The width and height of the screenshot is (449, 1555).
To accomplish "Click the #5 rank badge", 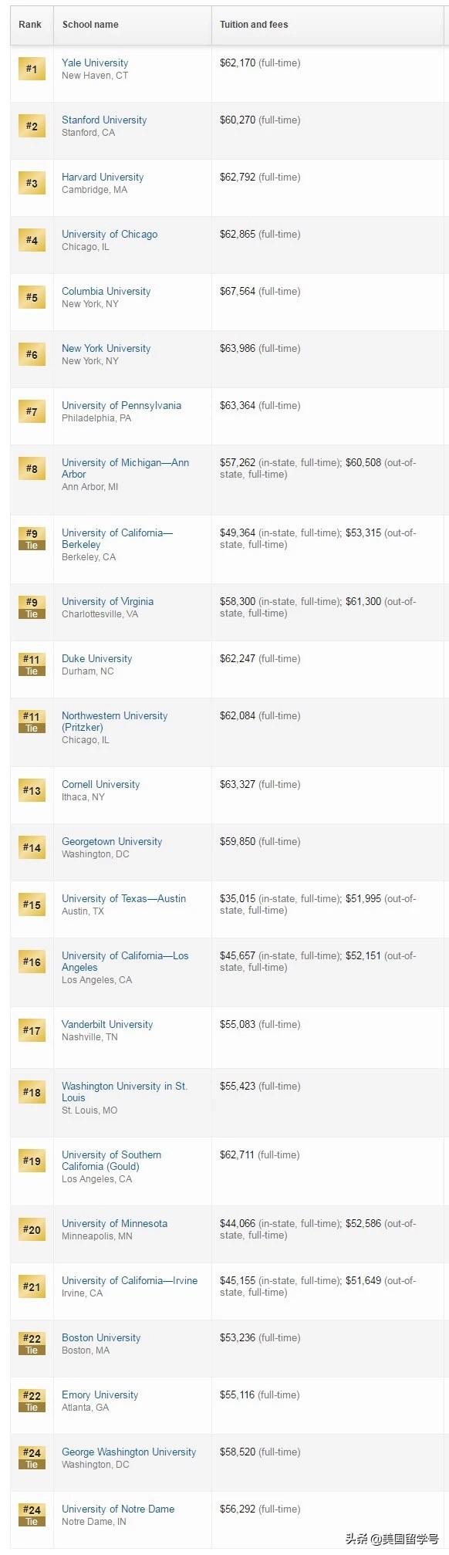I will tap(32, 297).
